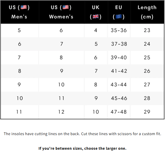Select the EU size 35-36 cell
This screenshot has height=158, width=165.
(119, 30)
